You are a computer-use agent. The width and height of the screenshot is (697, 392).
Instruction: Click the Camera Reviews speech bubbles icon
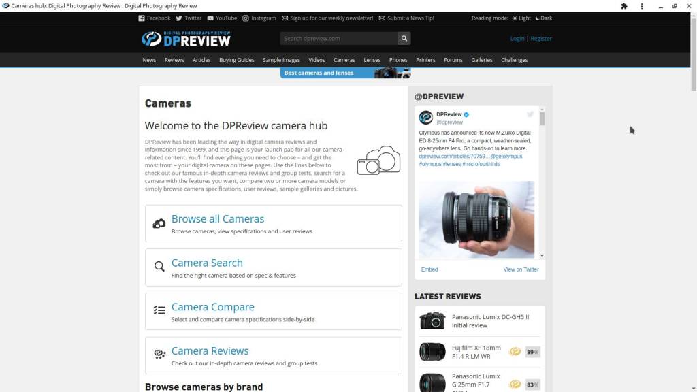[x=159, y=354]
